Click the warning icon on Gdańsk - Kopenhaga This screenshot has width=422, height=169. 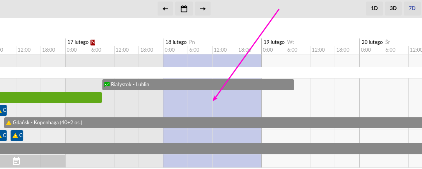point(9,123)
